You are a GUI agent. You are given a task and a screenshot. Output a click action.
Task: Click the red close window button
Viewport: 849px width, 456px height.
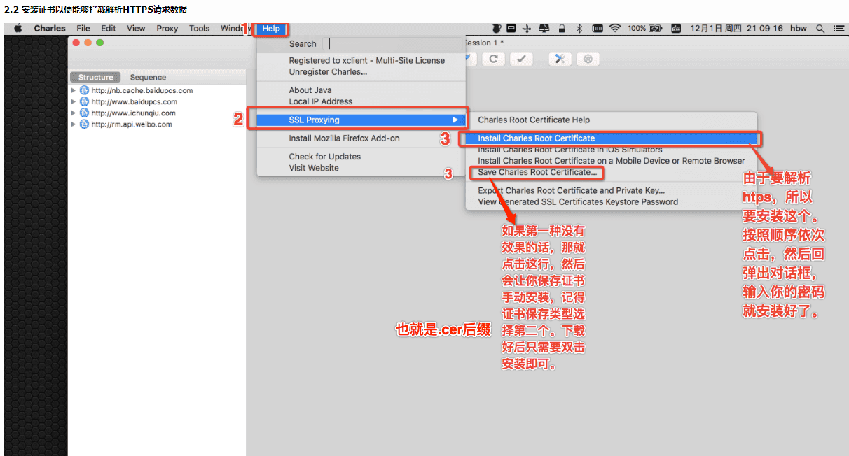pyautogui.click(x=76, y=43)
